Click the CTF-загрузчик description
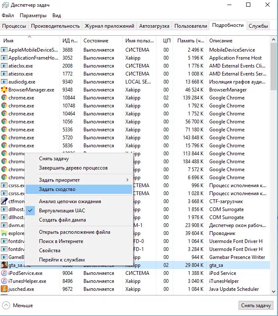The image size is (278, 316). [226, 201]
